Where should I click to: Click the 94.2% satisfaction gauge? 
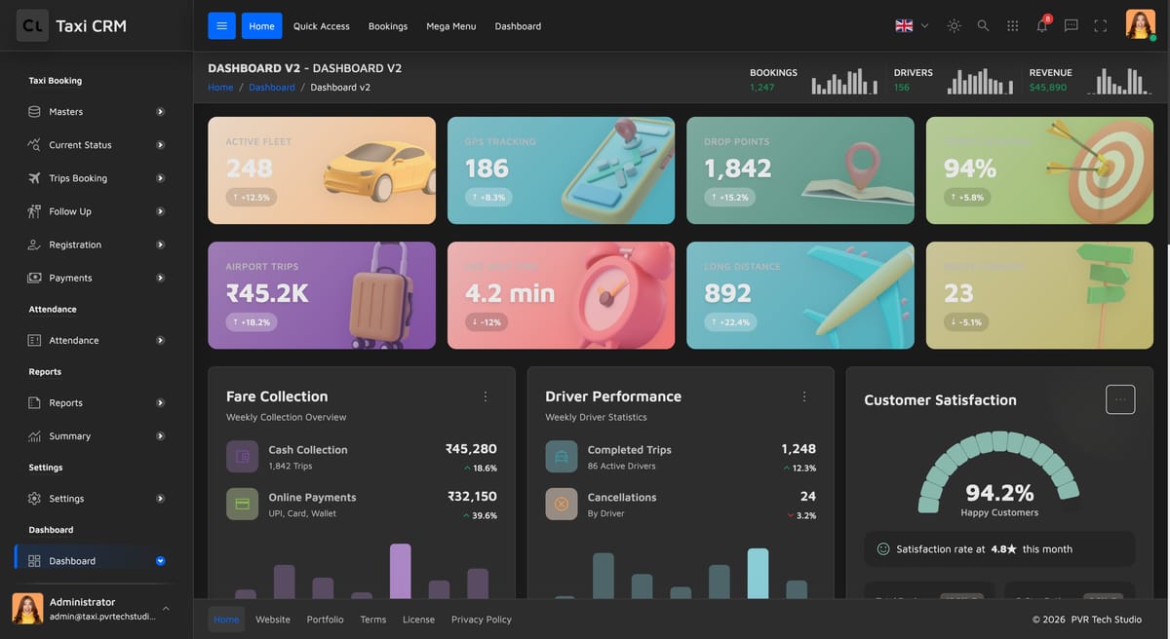(x=999, y=474)
